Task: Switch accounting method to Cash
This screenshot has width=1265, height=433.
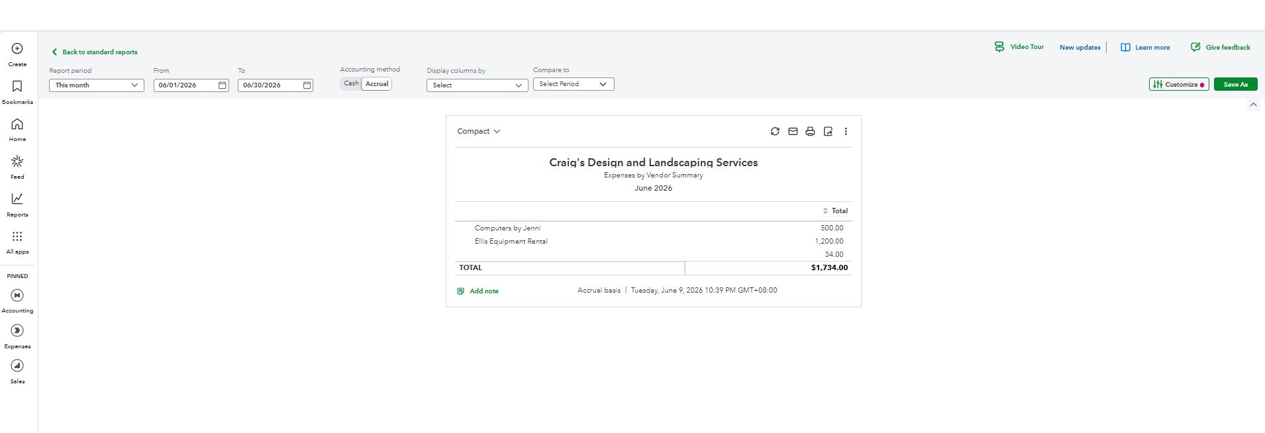Action: pyautogui.click(x=351, y=83)
